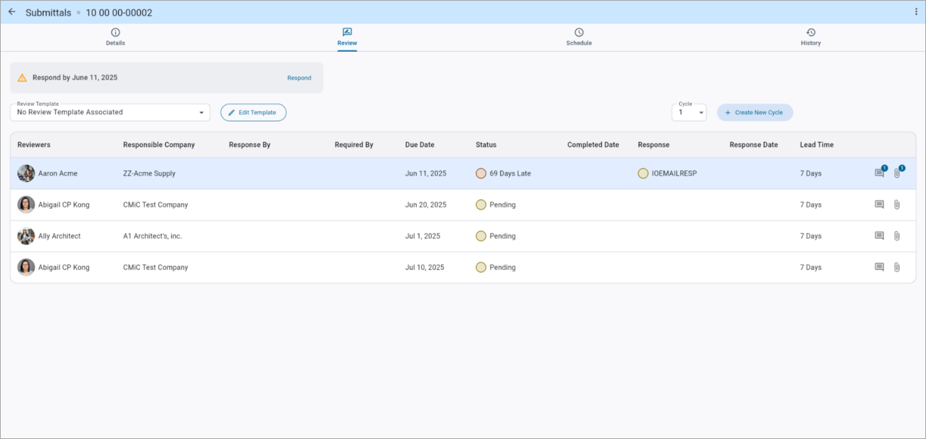Switch to the Schedule tab
926x439 pixels.
coord(578,37)
